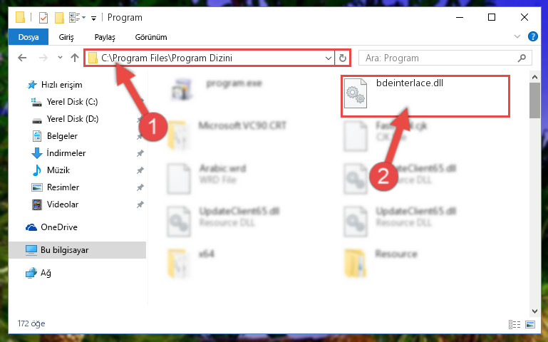Open recent locations dropdown arrow
The image size is (548, 342).
60,58
